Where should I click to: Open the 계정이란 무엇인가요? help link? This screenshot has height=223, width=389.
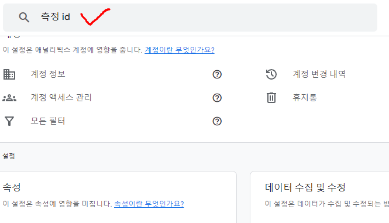pos(180,50)
